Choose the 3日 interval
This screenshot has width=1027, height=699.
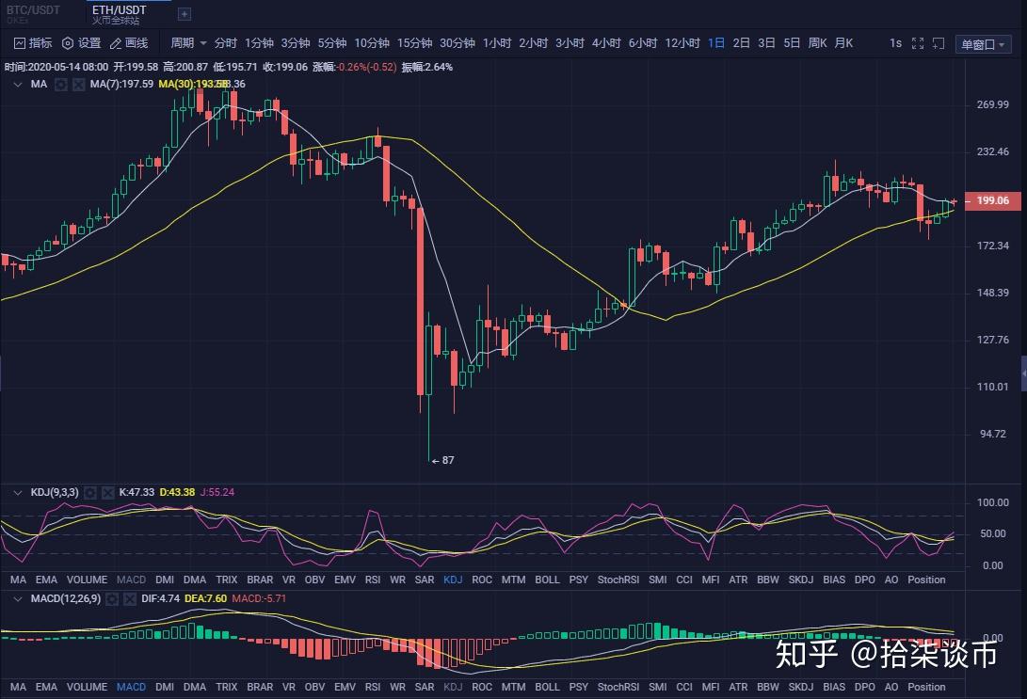(x=767, y=43)
